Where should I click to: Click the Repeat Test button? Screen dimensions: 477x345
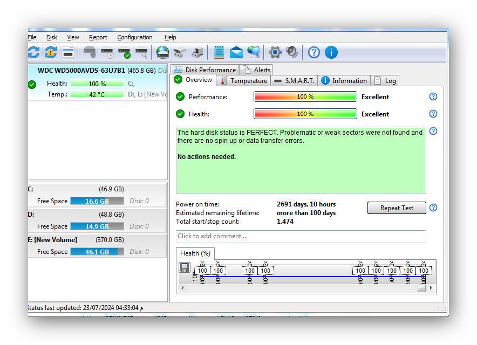pos(397,208)
